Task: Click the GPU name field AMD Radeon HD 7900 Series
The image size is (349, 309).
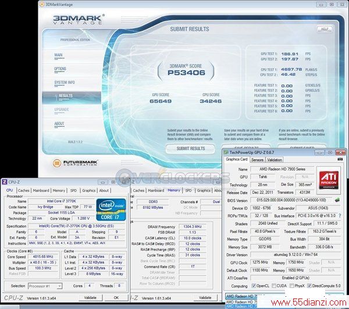Action: coord(282,169)
